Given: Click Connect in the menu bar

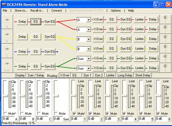Looking at the screenshot, I should pos(57,11).
